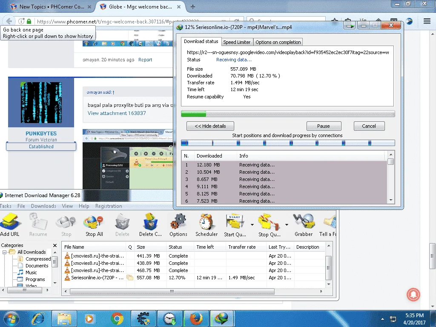Open a new browser tab
This screenshot has width=436, height=327.
pos(193,7)
